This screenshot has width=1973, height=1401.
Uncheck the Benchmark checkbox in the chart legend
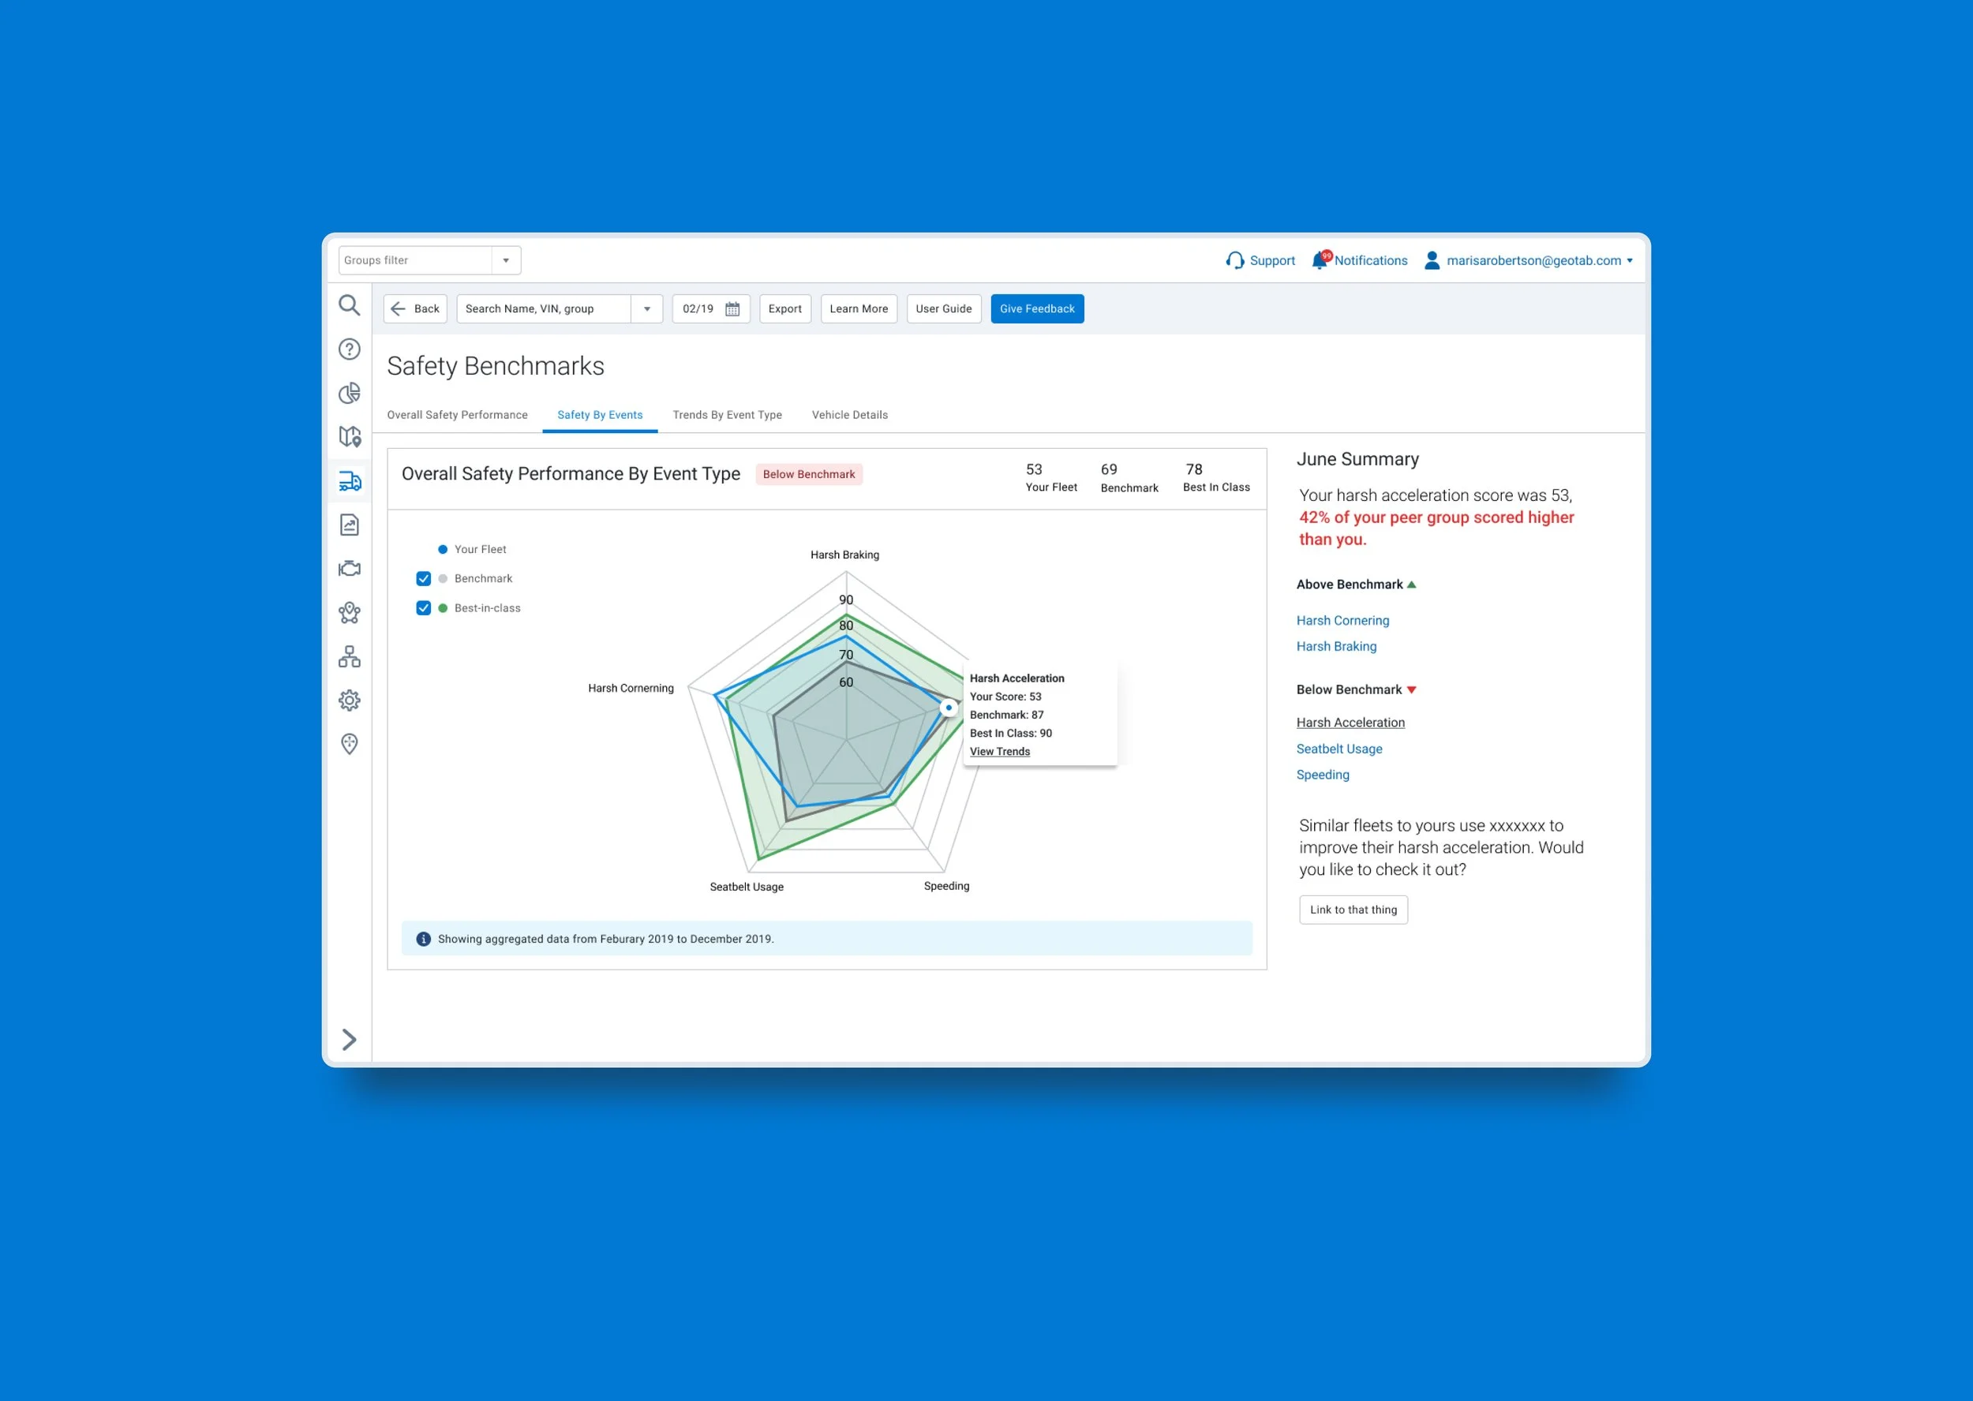[x=423, y=578]
